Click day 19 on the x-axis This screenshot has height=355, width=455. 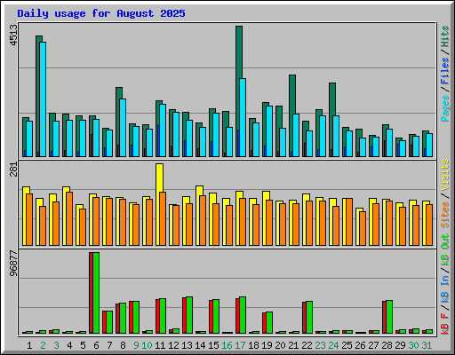[267, 345]
